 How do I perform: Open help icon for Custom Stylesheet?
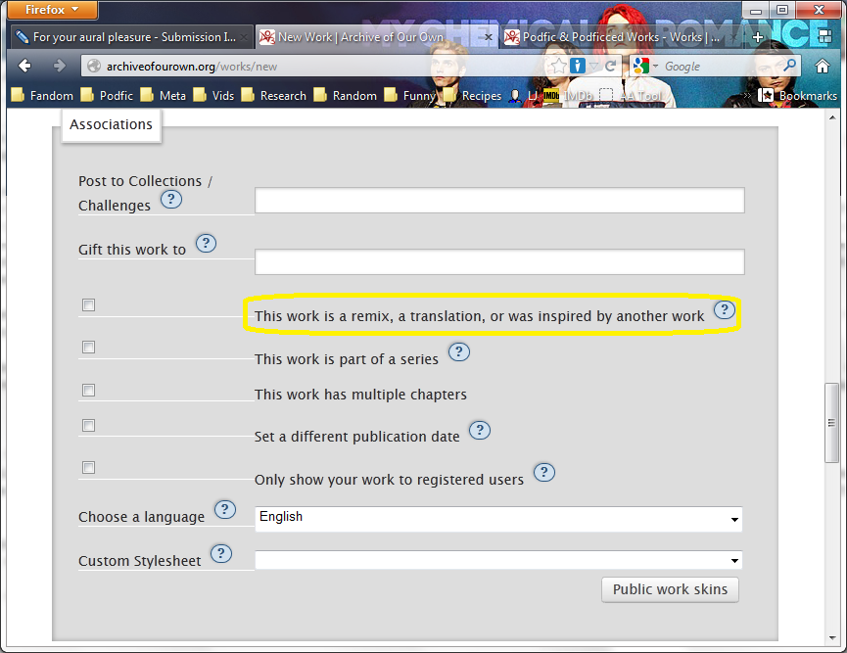221,554
